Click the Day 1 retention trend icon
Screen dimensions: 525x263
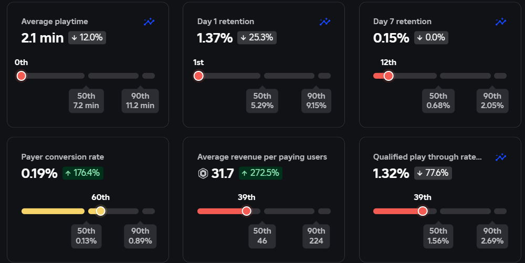[325, 22]
